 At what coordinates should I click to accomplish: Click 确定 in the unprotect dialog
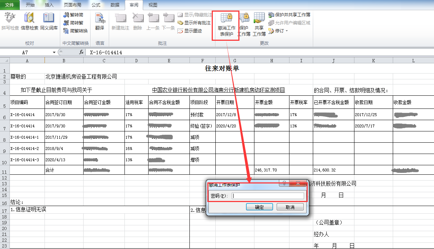click(x=259, y=207)
